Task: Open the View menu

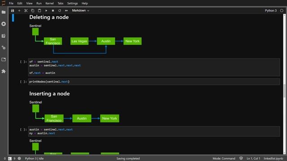Action: pyautogui.click(x=29, y=3)
